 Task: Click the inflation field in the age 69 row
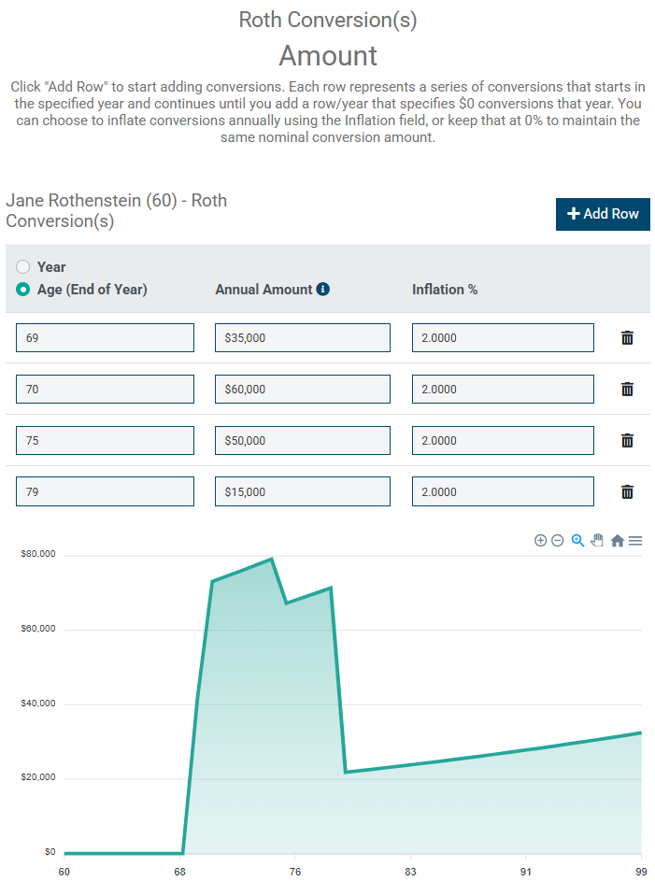503,337
